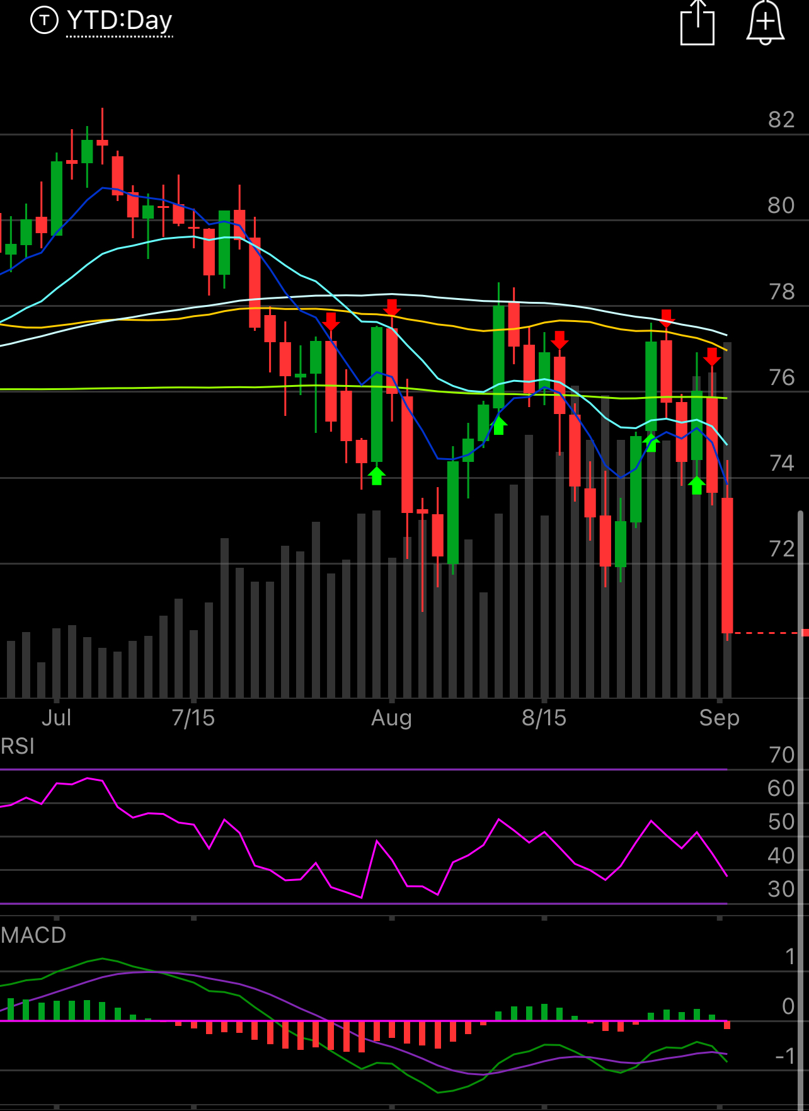Tap the Sep date axis label
This screenshot has width=809, height=1111.
pos(719,718)
